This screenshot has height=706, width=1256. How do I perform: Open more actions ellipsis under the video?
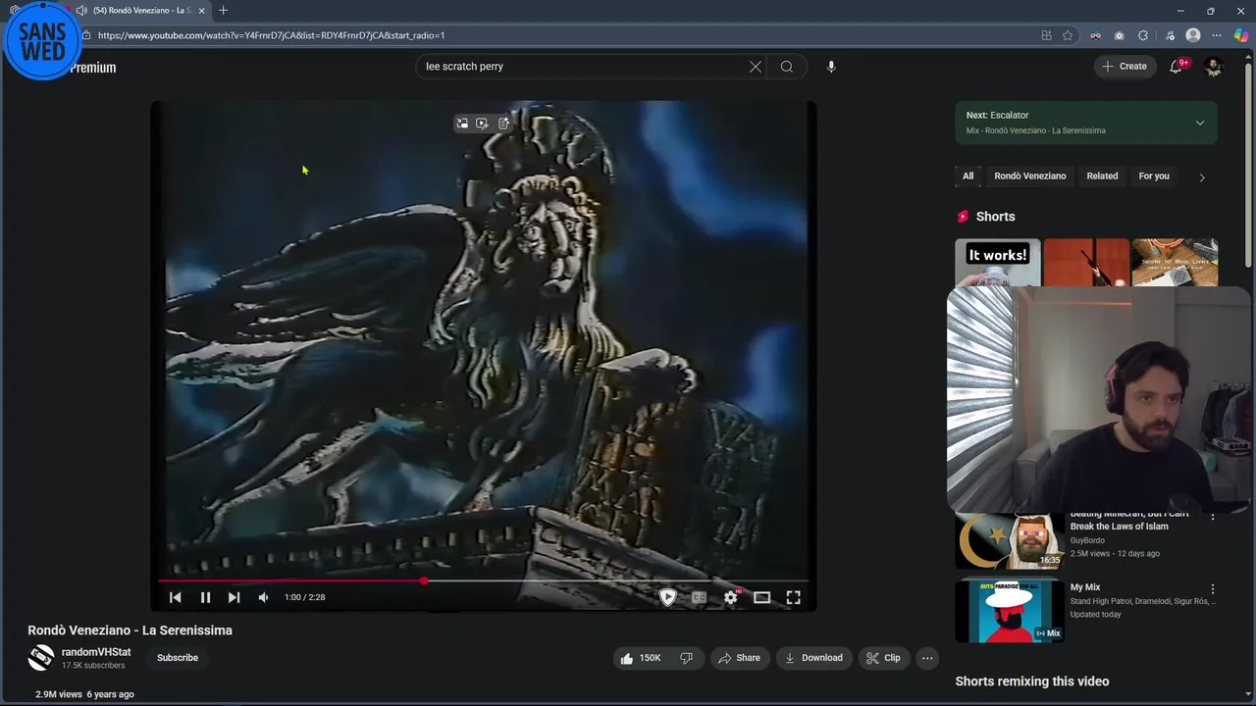(x=927, y=658)
